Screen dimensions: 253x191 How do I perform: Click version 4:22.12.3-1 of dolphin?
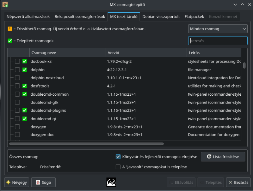[117, 70]
